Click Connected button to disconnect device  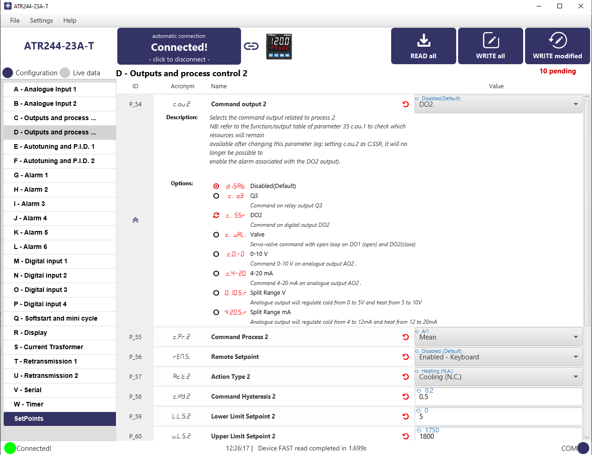click(x=179, y=46)
